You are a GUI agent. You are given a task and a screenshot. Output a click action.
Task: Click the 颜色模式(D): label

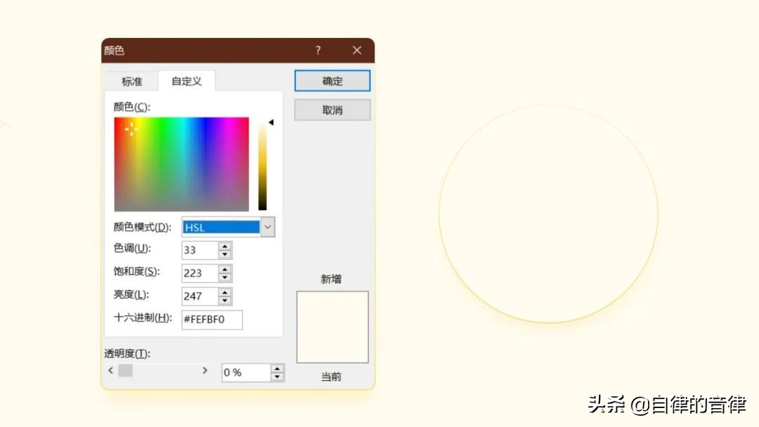click(142, 227)
